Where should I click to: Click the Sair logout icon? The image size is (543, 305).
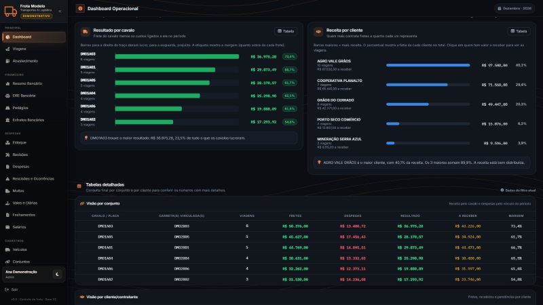(7, 289)
